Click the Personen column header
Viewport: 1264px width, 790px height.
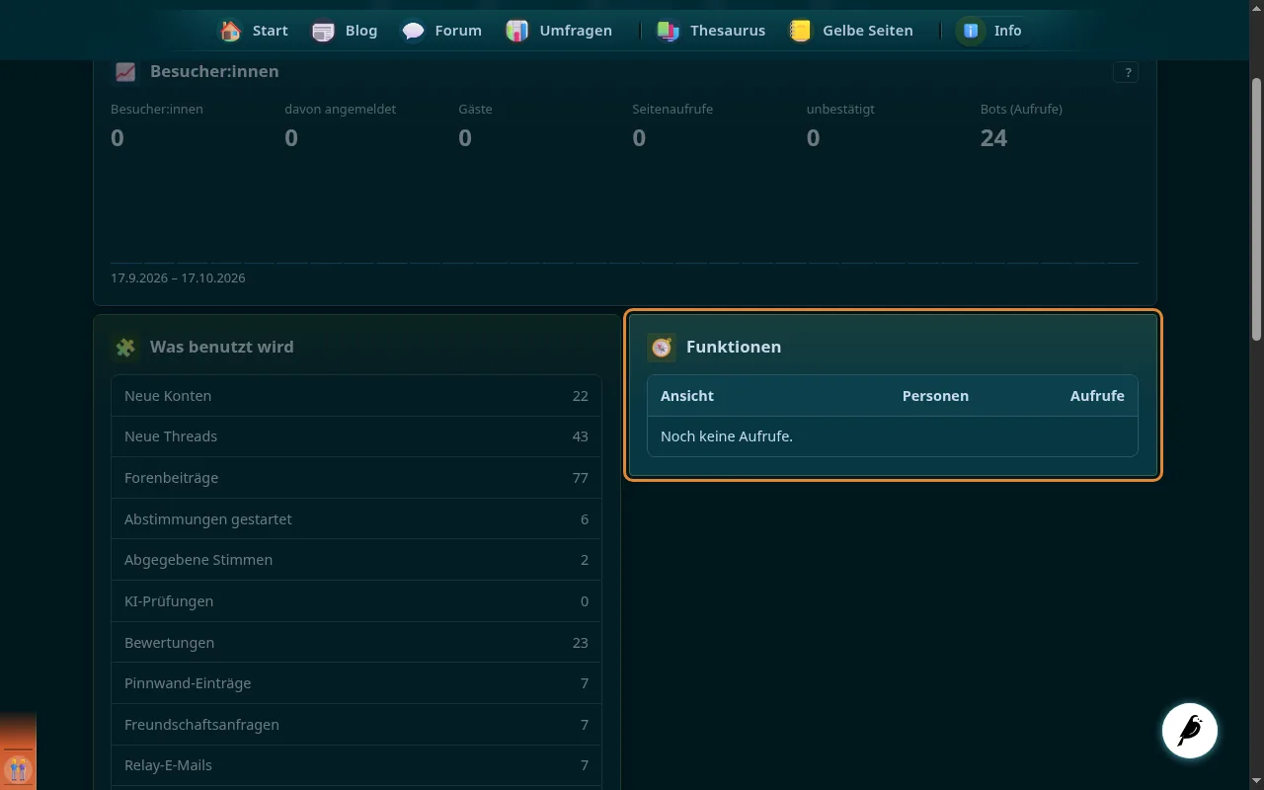[x=935, y=396]
